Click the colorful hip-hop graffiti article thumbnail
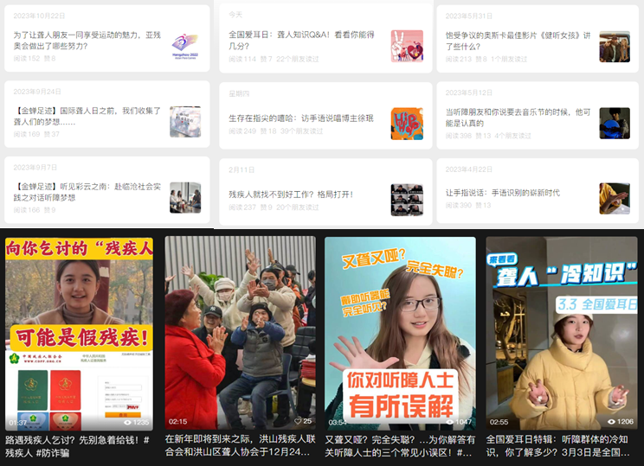 [407, 123]
